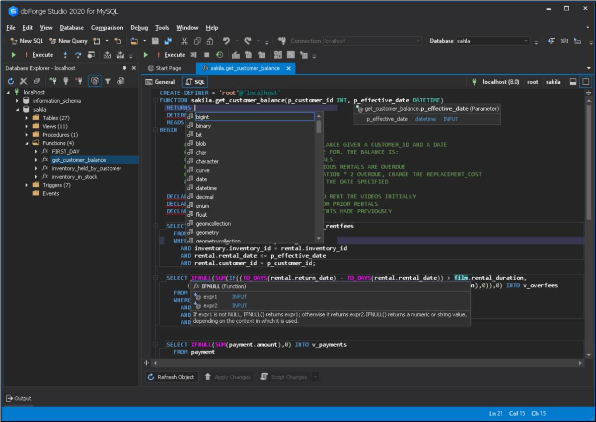Open the dropdown arrow next to Open File

pos(144,41)
